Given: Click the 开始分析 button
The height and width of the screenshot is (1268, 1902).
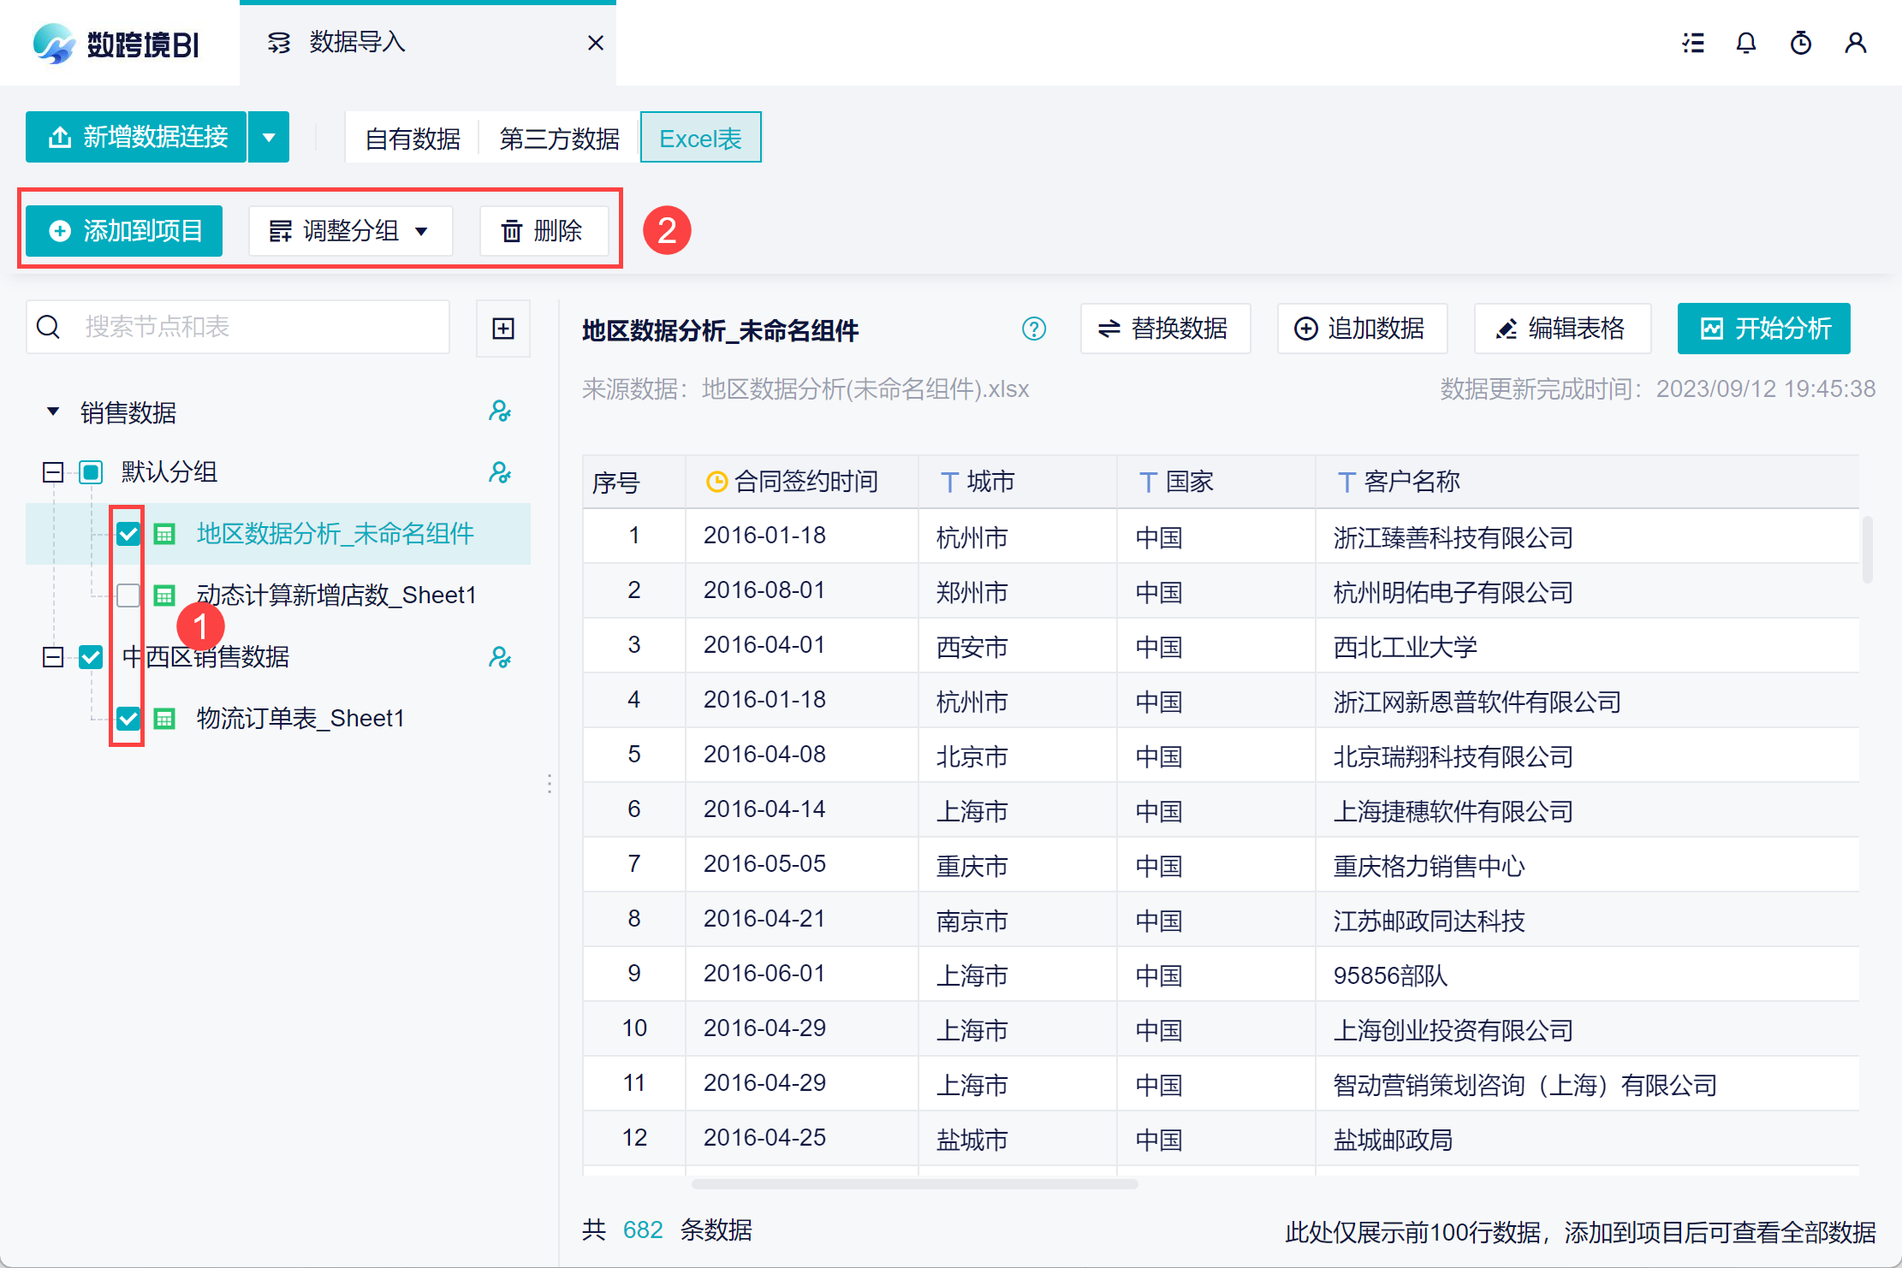Looking at the screenshot, I should point(1763,329).
